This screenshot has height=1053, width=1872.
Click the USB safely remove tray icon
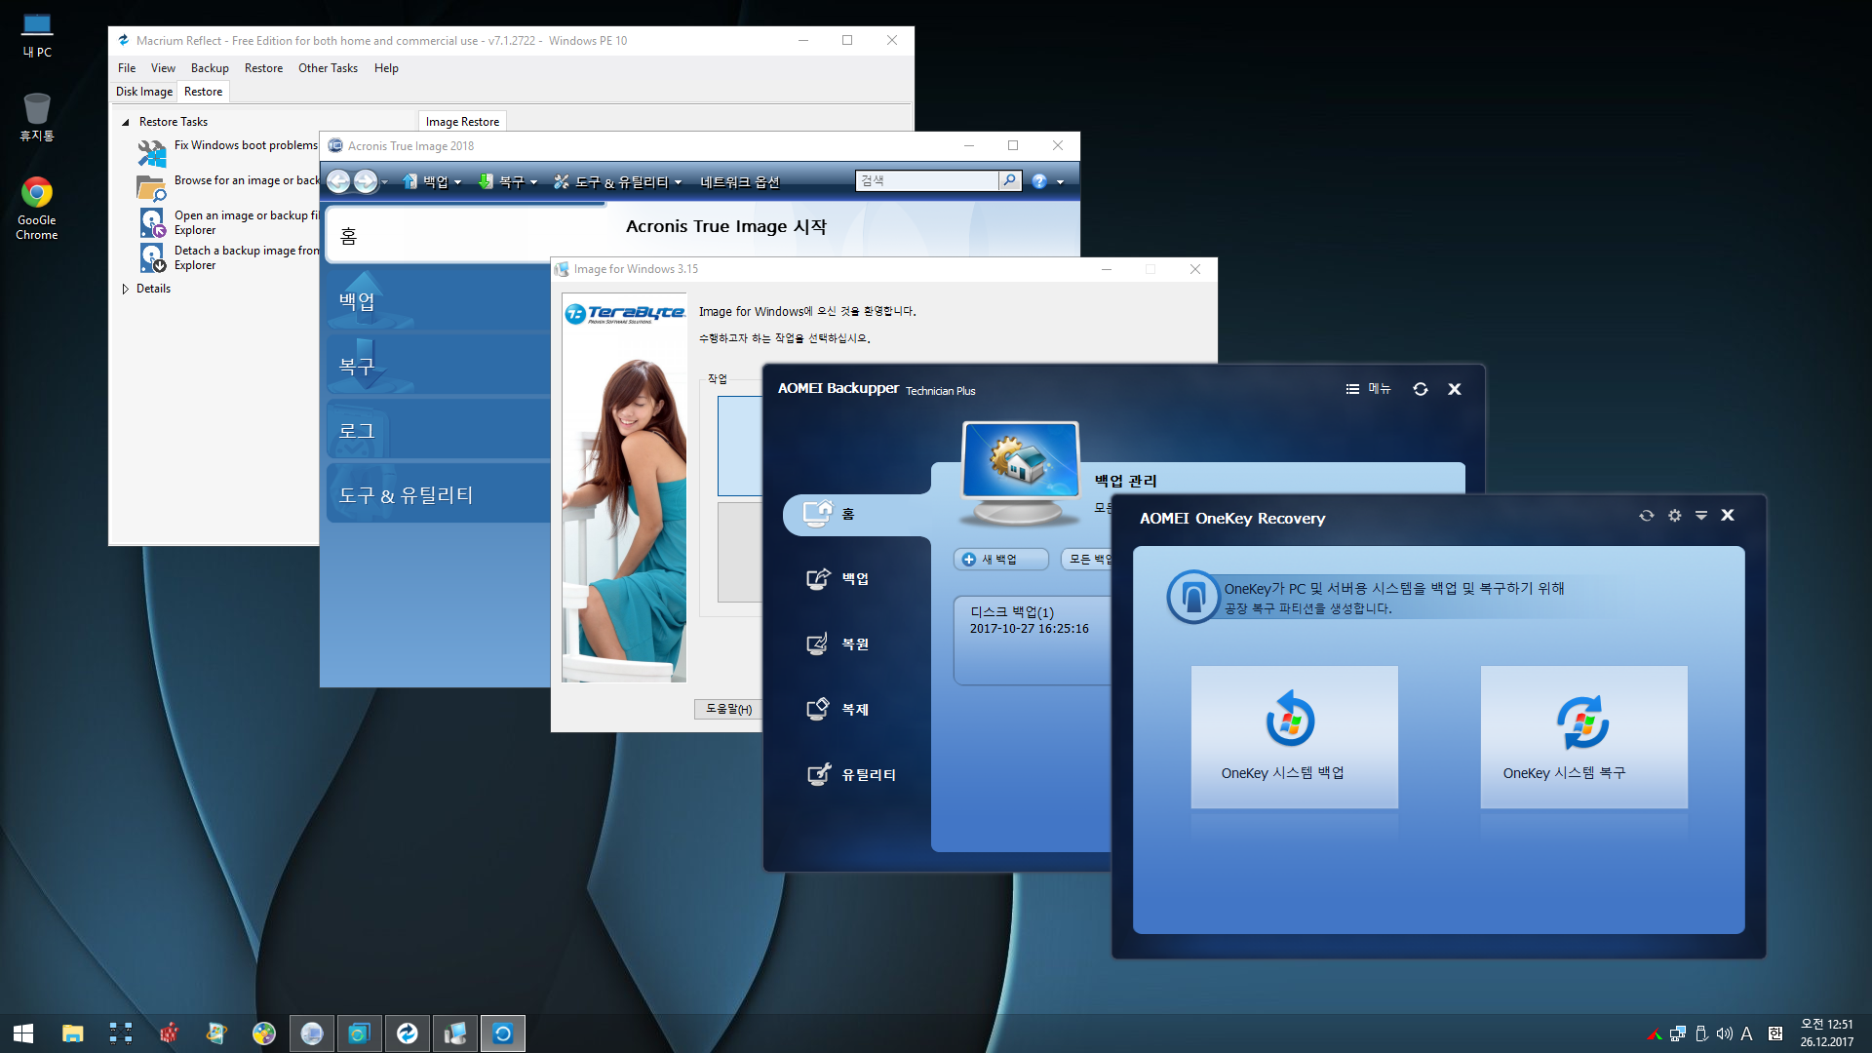tap(1701, 1033)
